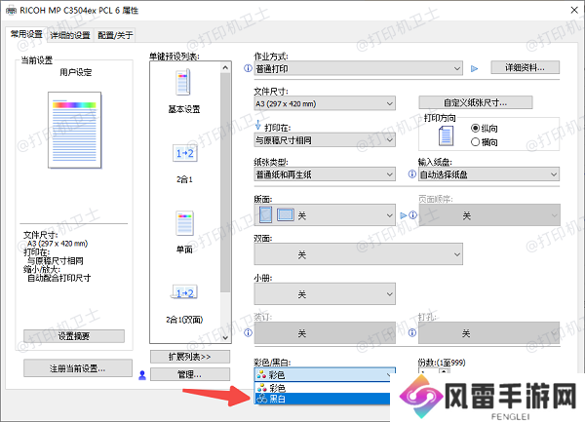
Task: Switch to 配置/关于 tab
Action: (x=115, y=35)
